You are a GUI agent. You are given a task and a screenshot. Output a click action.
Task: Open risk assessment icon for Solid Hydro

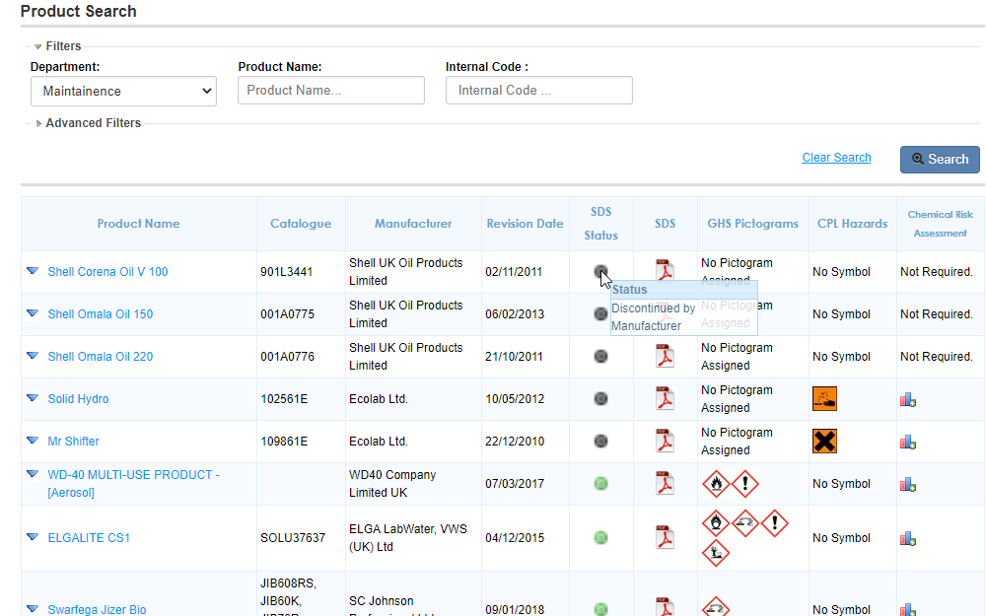click(907, 400)
